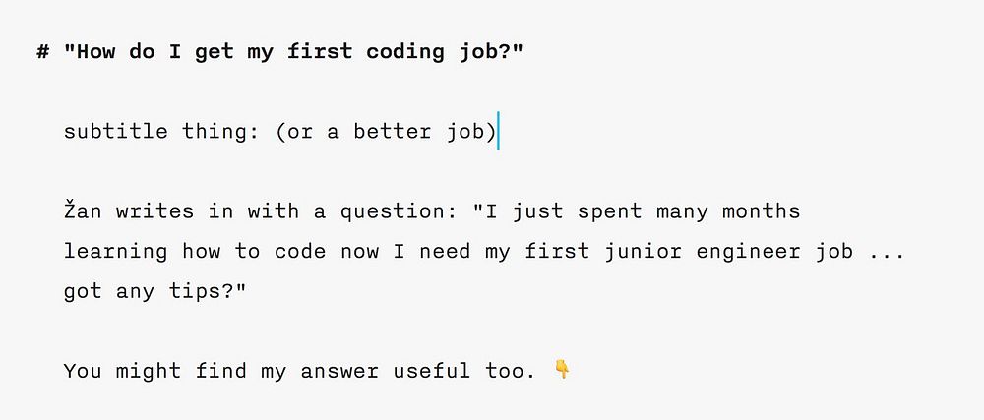Image resolution: width=984 pixels, height=420 pixels.
Task: Place cursor after "(or a better job)"
Action: 498,131
